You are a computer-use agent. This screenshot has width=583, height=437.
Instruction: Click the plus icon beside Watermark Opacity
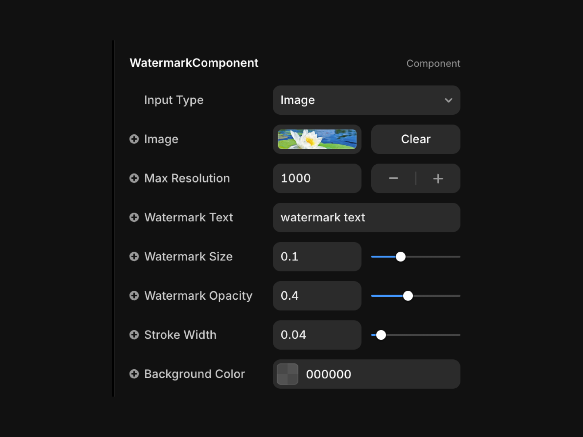point(134,295)
